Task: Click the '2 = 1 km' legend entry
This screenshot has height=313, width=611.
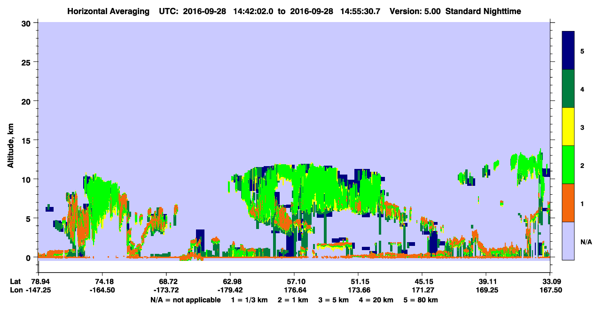Action: 293,299
